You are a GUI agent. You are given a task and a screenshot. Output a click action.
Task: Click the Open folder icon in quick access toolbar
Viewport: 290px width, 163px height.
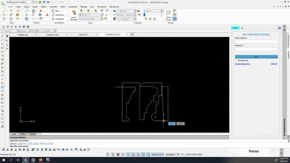coord(40,2)
